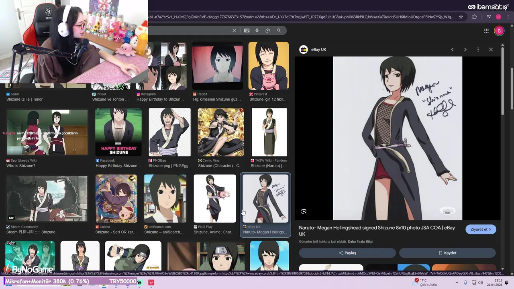514x289 pixels.
Task: Show hidden system tray icons
Action: [x=457, y=283]
